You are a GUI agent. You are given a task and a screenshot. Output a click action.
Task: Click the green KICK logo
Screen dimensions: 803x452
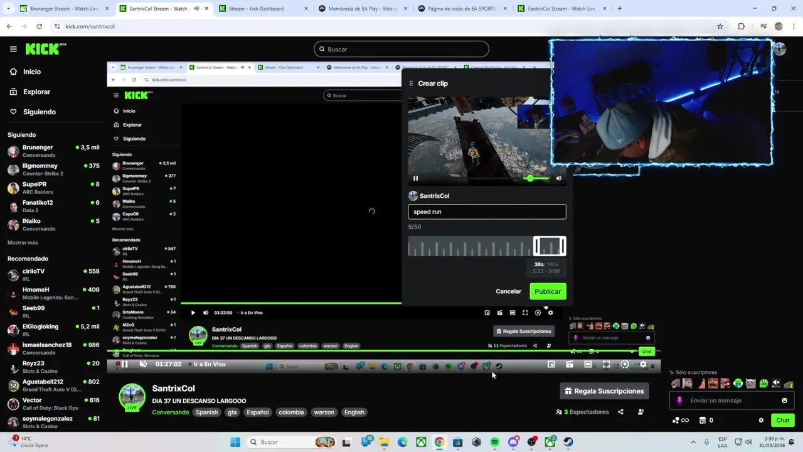tap(46, 49)
